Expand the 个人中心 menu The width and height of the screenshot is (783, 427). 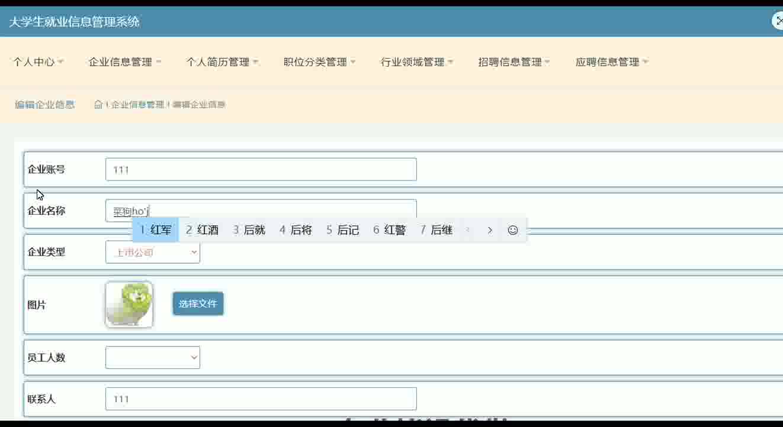click(38, 62)
